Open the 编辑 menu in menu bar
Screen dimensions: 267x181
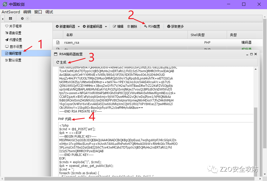[x=27, y=12]
